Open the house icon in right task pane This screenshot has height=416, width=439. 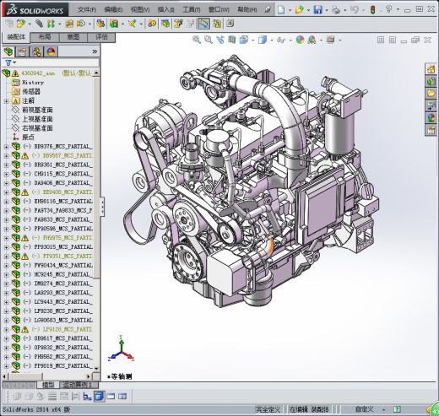(431, 69)
